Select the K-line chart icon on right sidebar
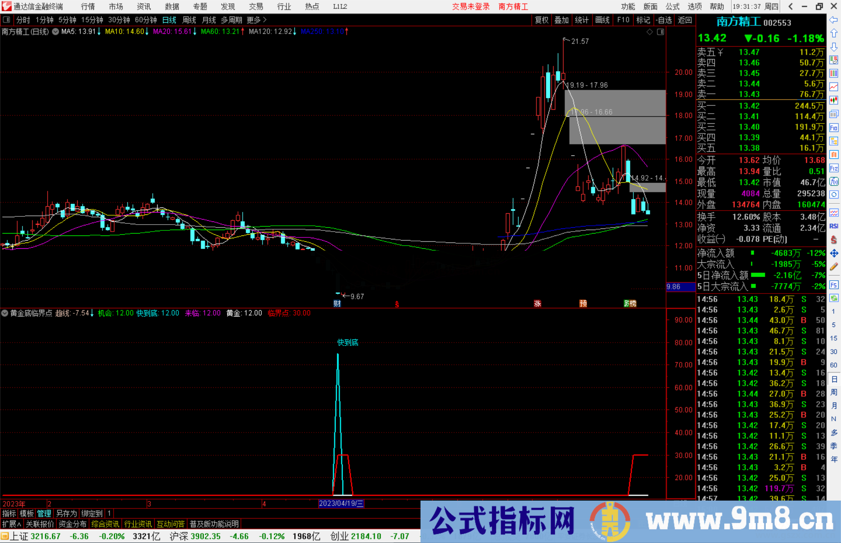 [x=834, y=100]
